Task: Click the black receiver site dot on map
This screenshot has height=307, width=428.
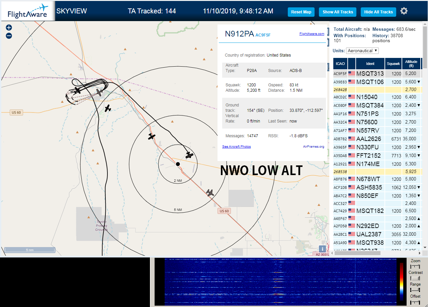Action: point(178,164)
